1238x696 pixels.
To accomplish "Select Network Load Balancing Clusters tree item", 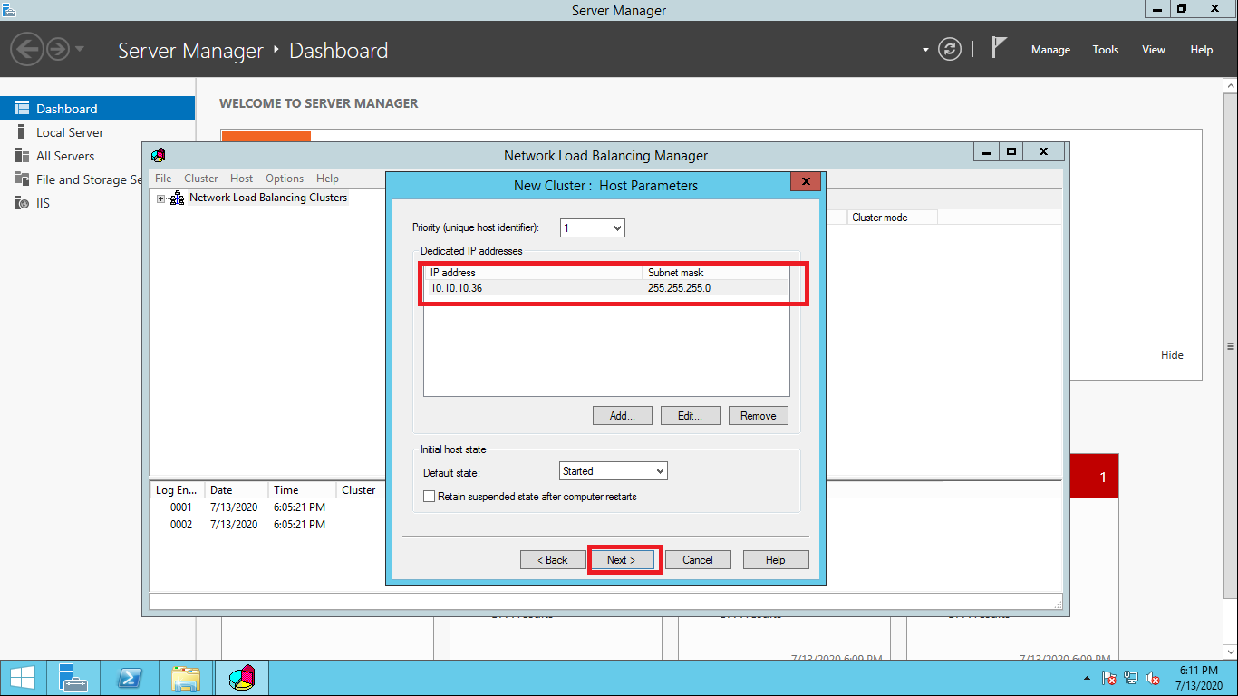I will point(268,198).
